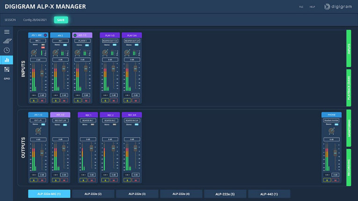The height and width of the screenshot is (201, 358).
Task: Open the routing matrix sidebar icon
Action: point(7,69)
